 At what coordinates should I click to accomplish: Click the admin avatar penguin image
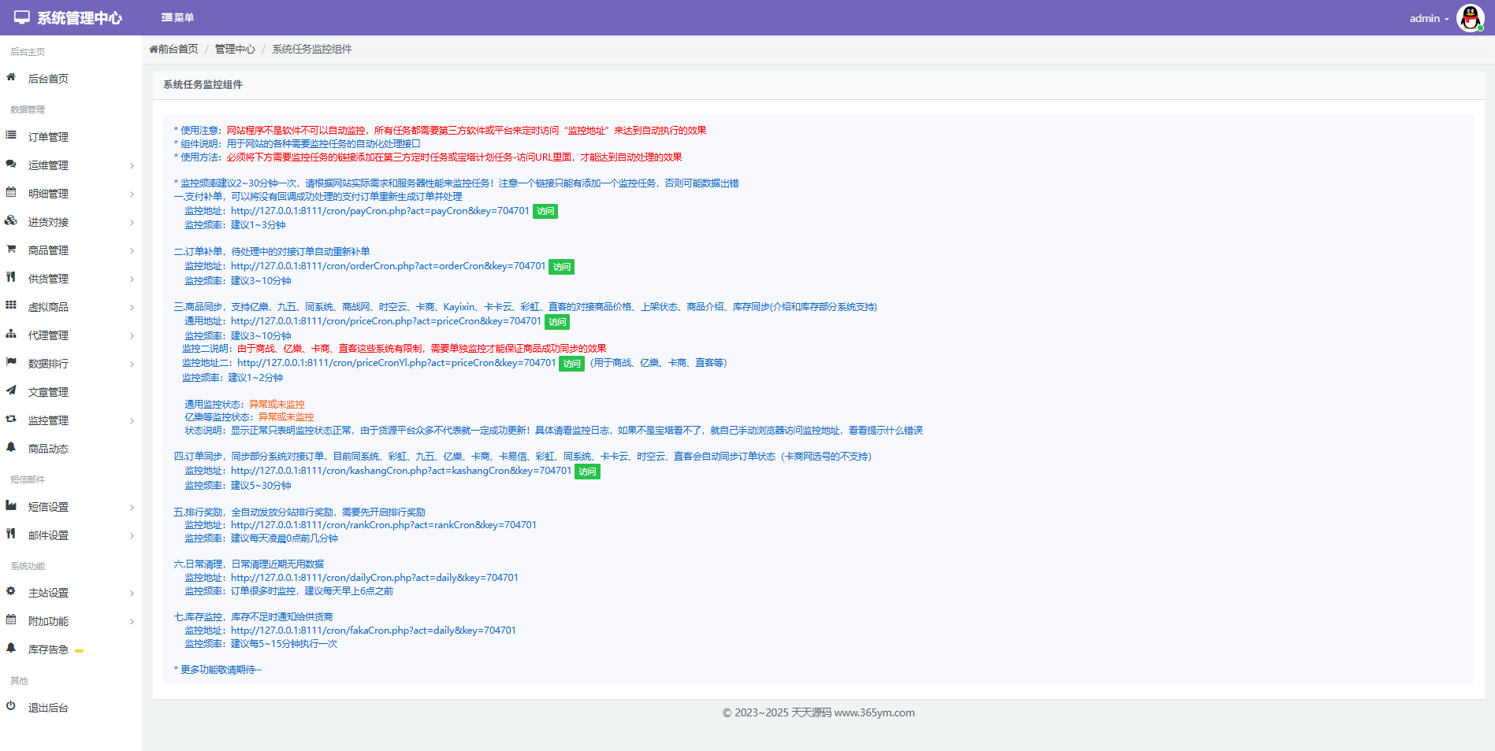click(x=1470, y=17)
